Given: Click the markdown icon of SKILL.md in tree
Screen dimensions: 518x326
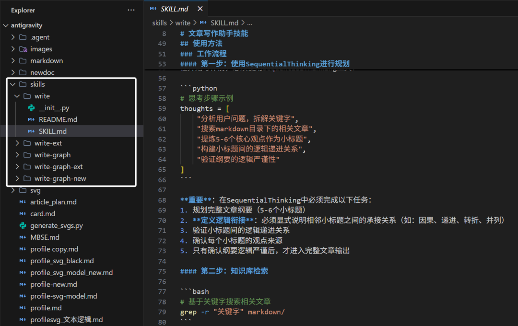Looking at the screenshot, I should pyautogui.click(x=31, y=131).
